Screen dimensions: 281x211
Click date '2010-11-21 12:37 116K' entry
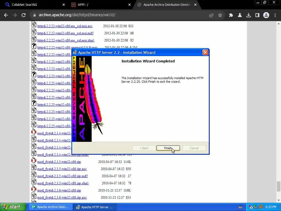(114, 190)
